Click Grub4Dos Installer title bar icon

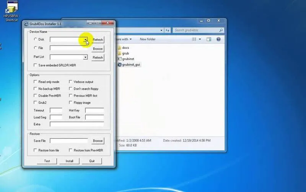26,24
